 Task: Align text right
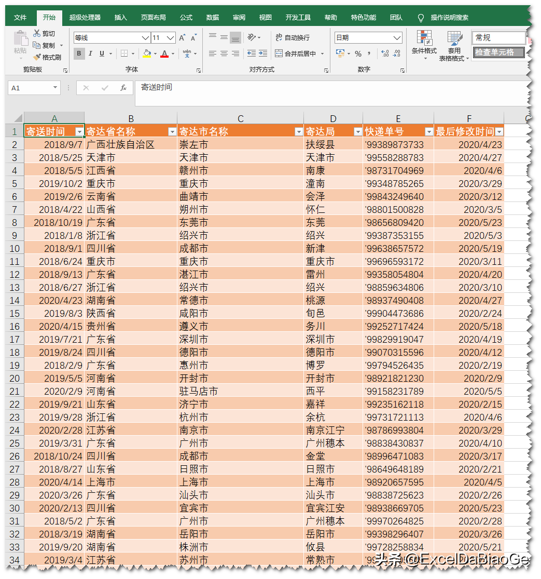(235, 53)
